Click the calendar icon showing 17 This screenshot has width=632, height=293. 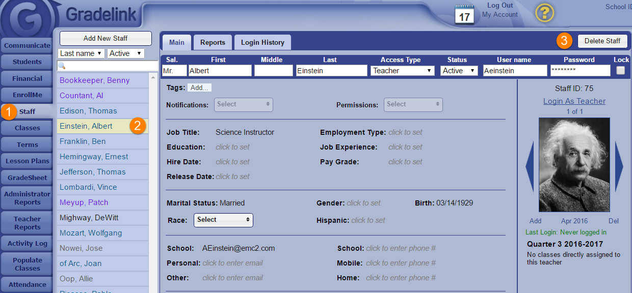(x=464, y=15)
